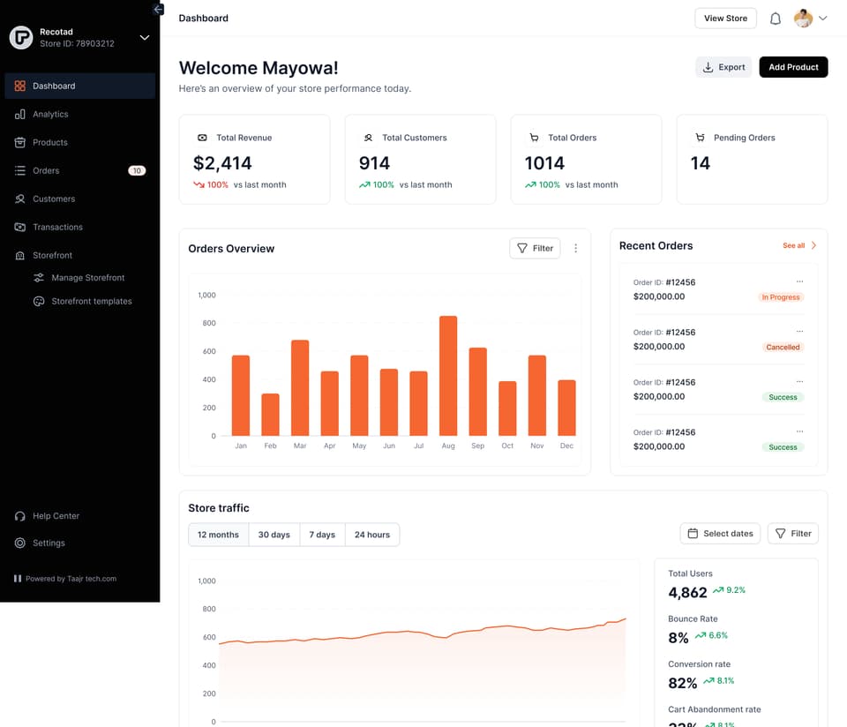Open Settings from the sidebar

(40, 543)
